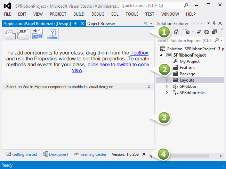Refresh the Solution Explorer
The height and width of the screenshot is (169, 226).
point(207,32)
